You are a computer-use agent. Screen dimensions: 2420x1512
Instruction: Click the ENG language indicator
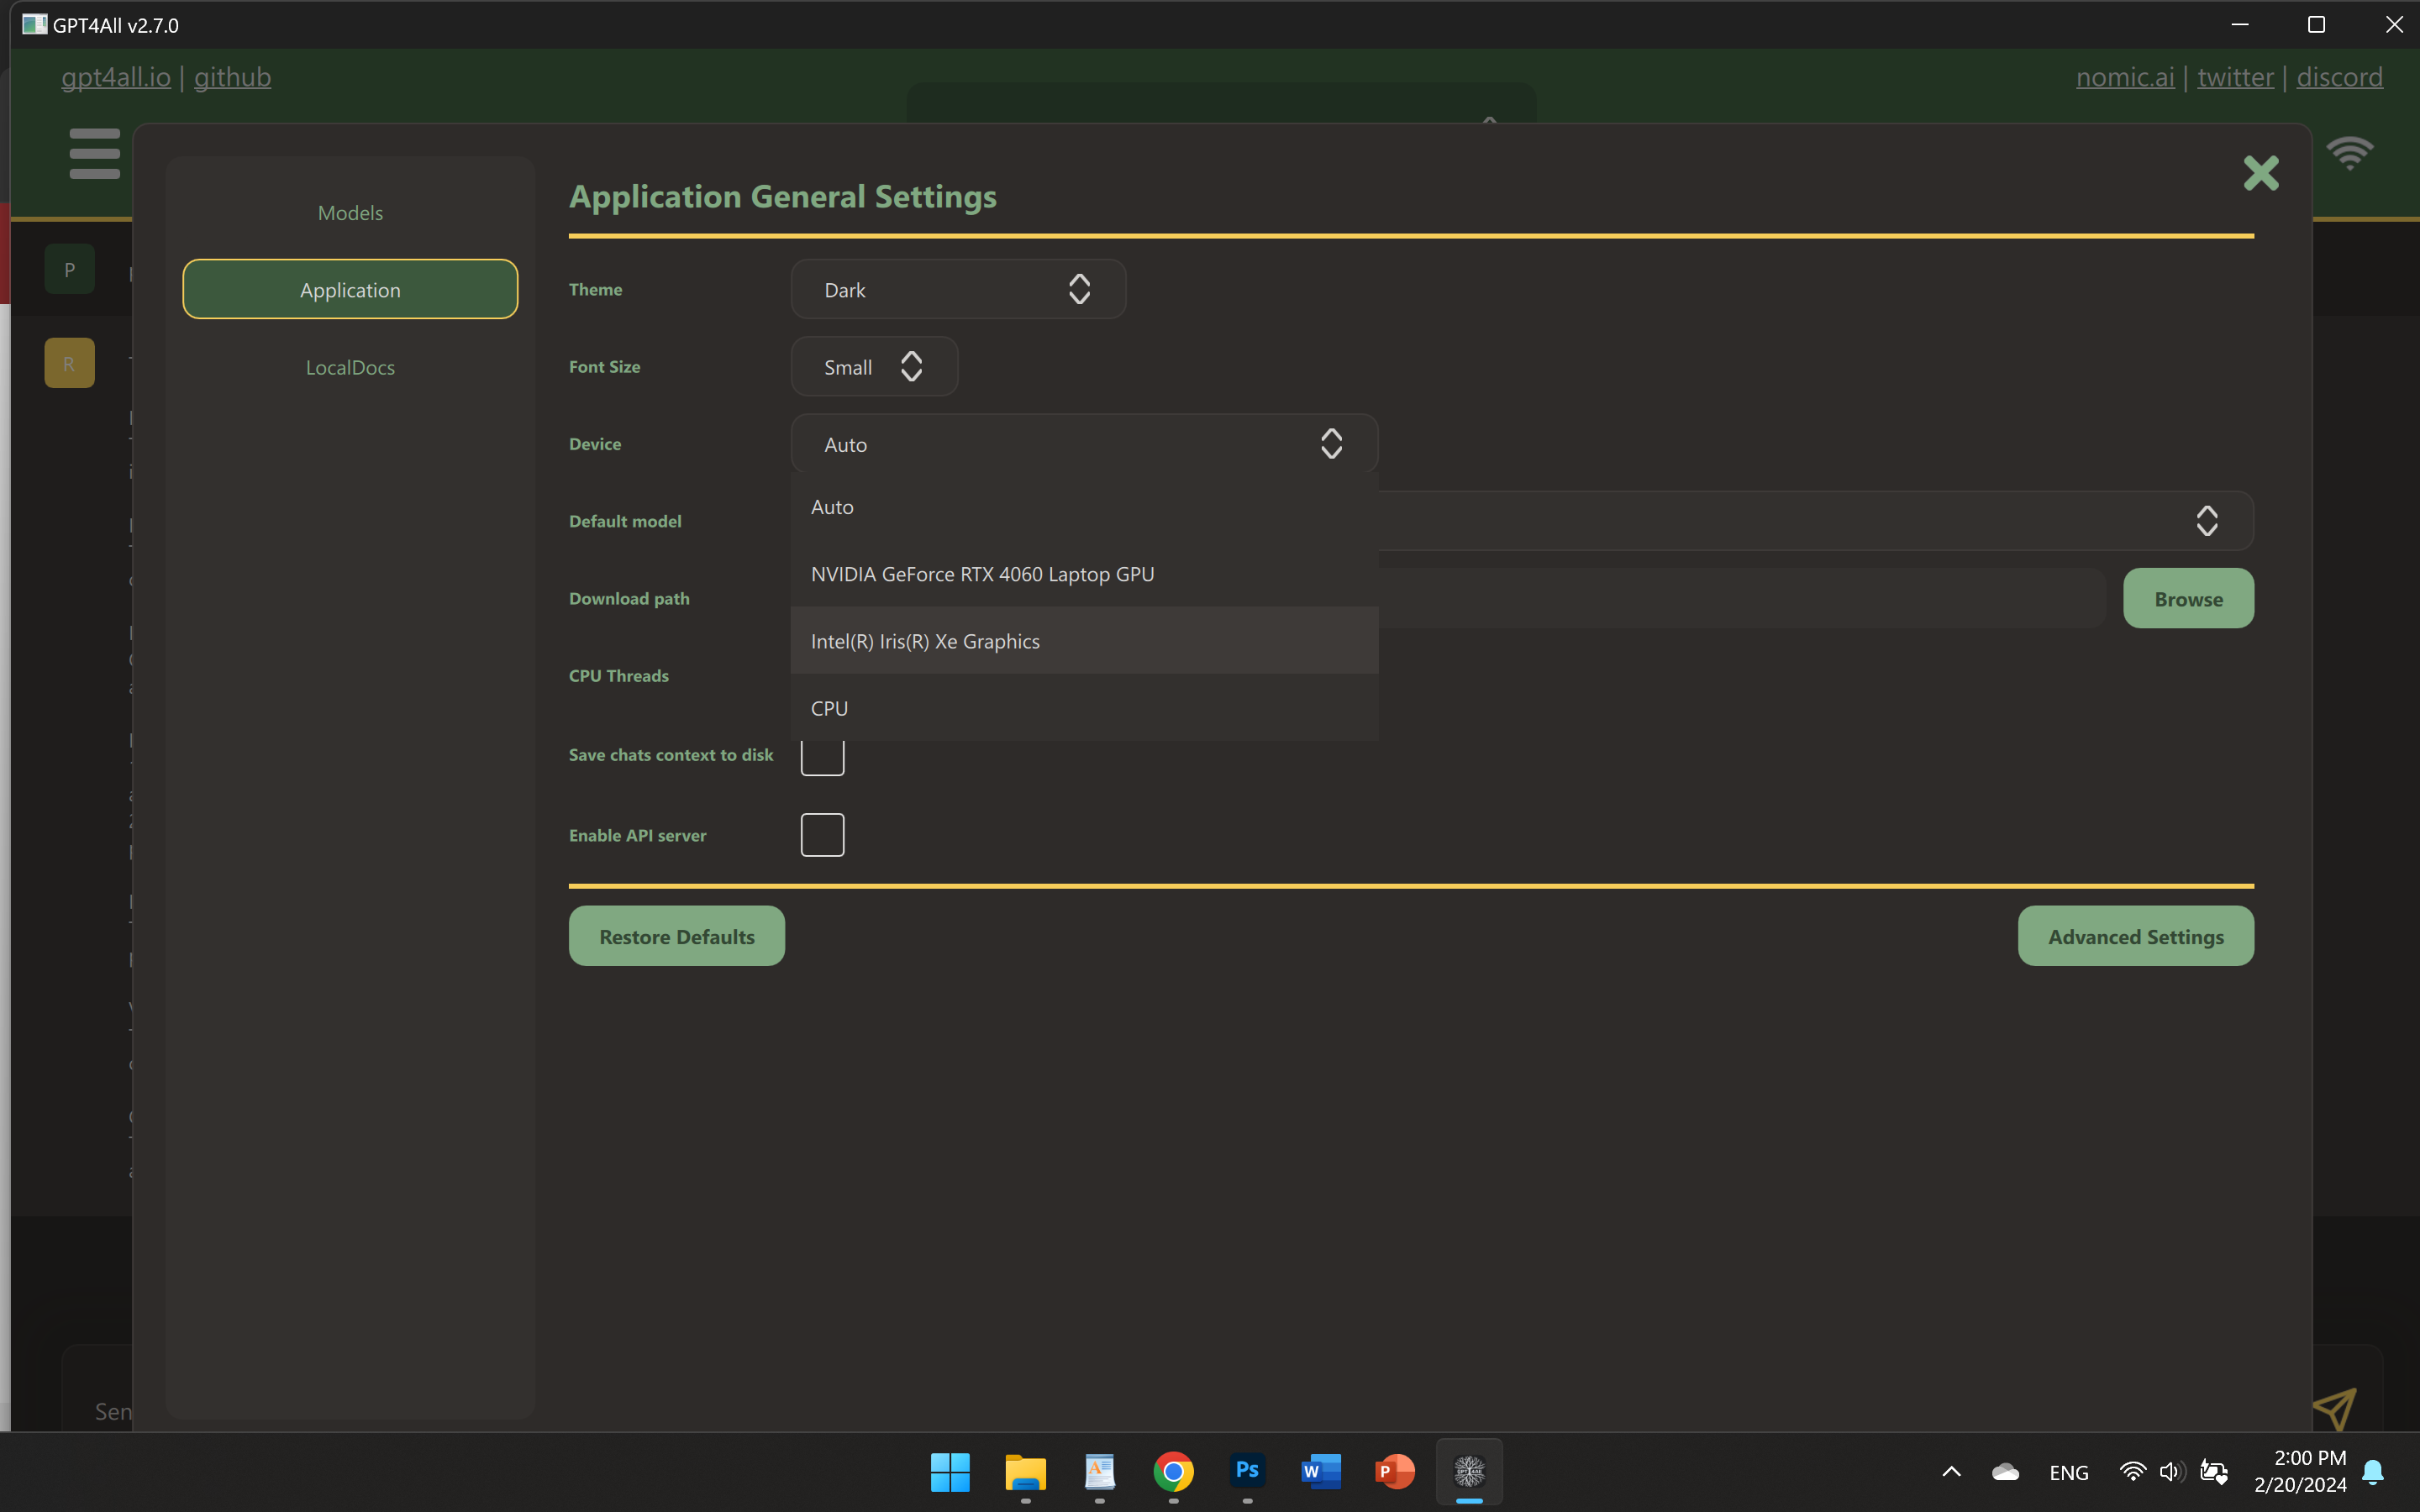pos(2068,1472)
